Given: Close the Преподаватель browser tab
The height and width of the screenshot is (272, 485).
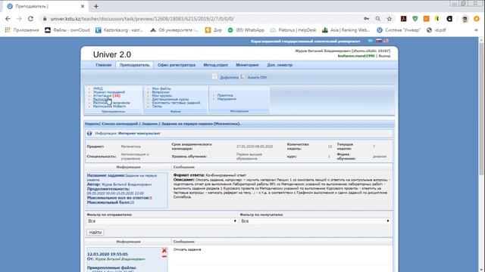Looking at the screenshot, I should tap(83, 6).
